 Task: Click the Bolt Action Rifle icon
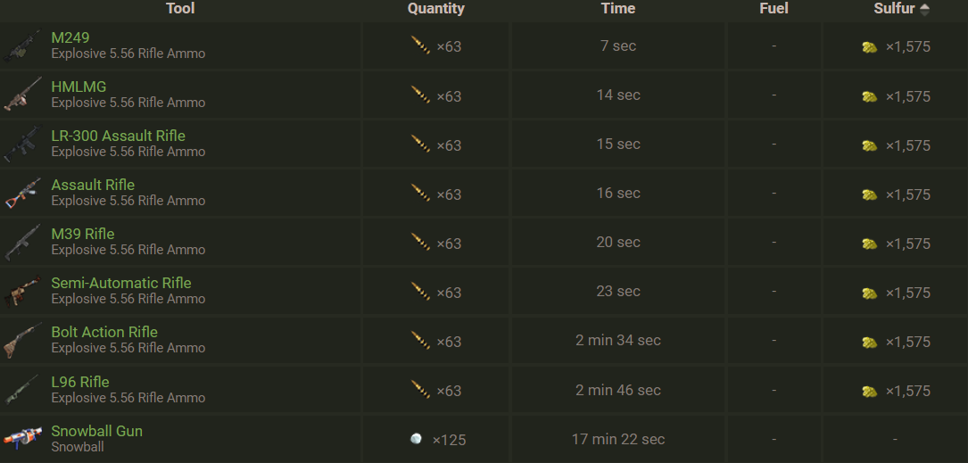[21, 340]
